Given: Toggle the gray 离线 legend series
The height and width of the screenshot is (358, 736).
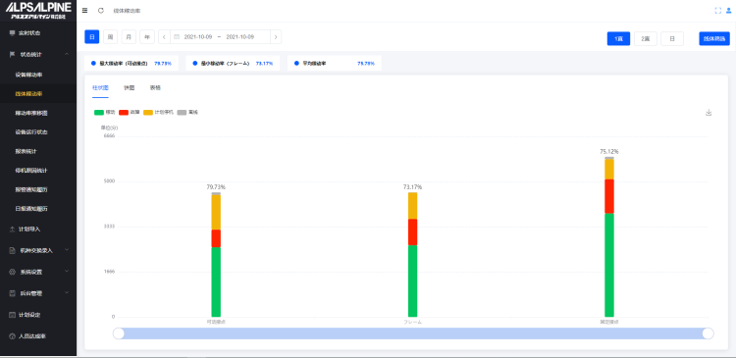Looking at the screenshot, I should [x=187, y=113].
